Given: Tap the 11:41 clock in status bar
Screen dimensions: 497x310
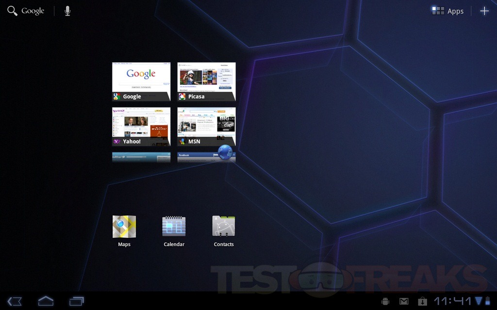Looking at the screenshot, I should 452,301.
